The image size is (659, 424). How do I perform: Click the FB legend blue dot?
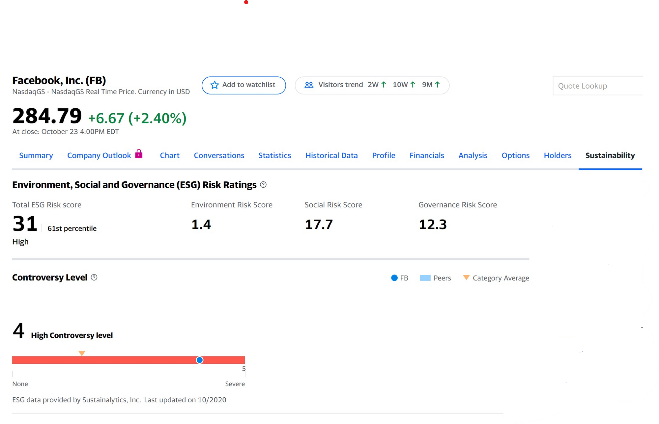[394, 278]
